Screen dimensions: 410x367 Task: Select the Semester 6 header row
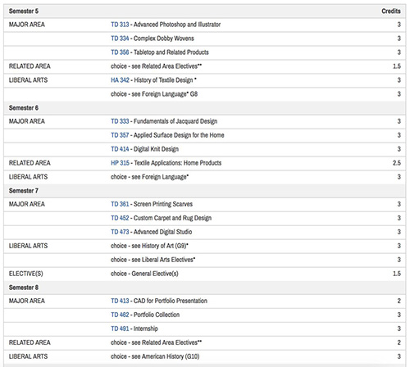pyautogui.click(x=205, y=108)
